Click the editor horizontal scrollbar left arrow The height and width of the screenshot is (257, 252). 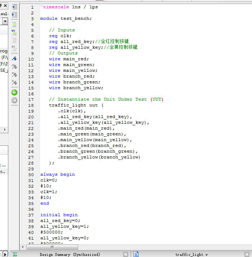23,247
